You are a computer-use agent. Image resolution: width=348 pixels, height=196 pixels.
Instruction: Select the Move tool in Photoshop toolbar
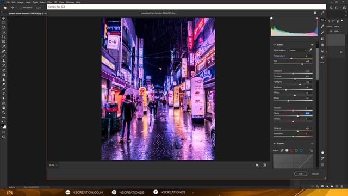[x=4, y=18]
